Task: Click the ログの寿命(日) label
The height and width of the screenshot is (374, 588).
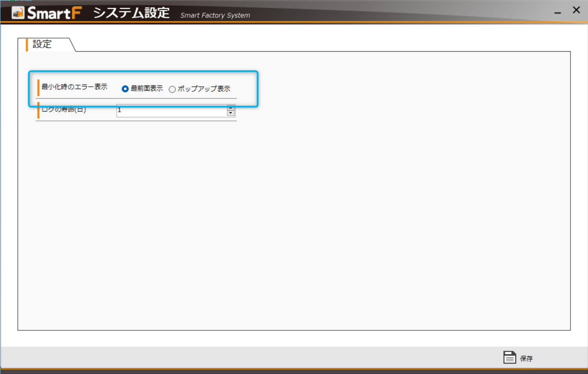Action: pos(64,109)
